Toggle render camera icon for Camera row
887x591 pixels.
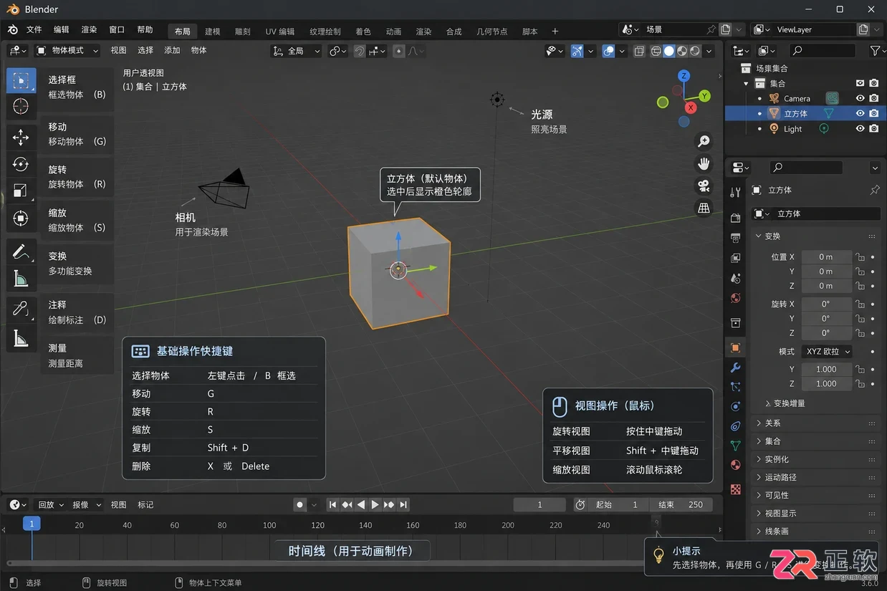874,98
